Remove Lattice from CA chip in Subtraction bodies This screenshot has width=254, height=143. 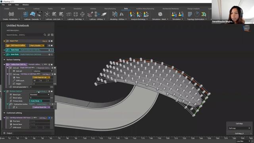click(x=49, y=107)
